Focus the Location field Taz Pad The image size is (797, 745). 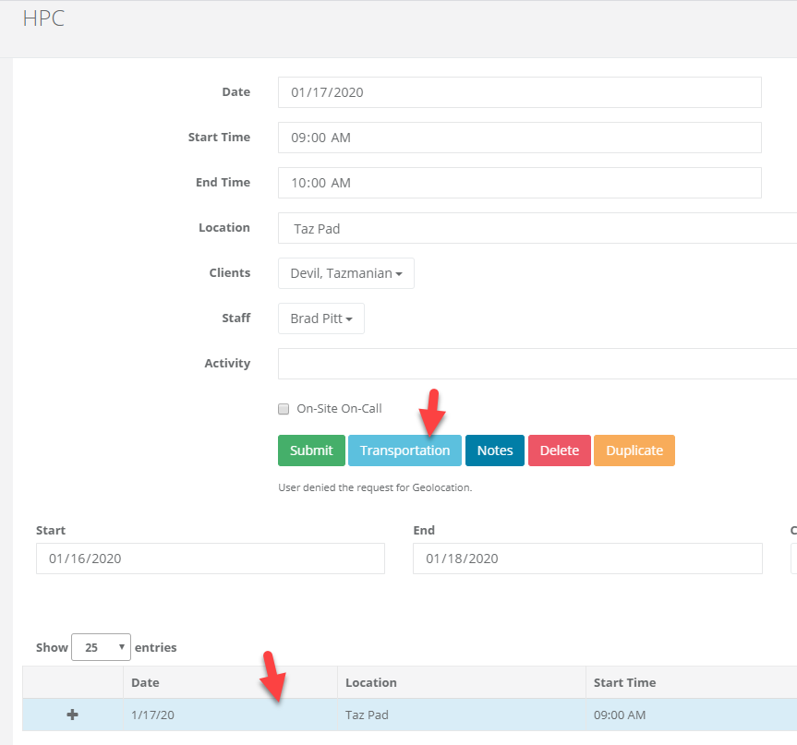click(x=536, y=228)
